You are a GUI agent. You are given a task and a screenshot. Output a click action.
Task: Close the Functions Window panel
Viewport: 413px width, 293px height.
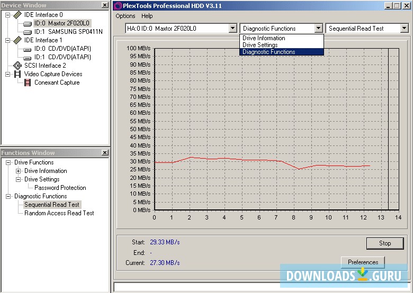(x=105, y=152)
